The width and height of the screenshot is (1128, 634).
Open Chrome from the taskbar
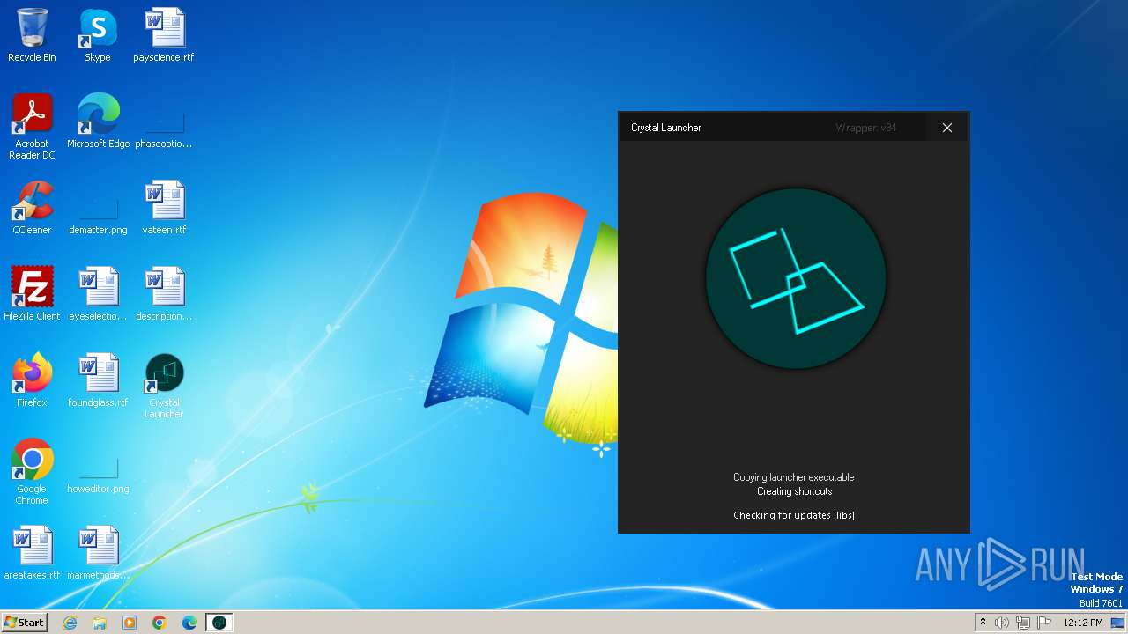coord(160,623)
